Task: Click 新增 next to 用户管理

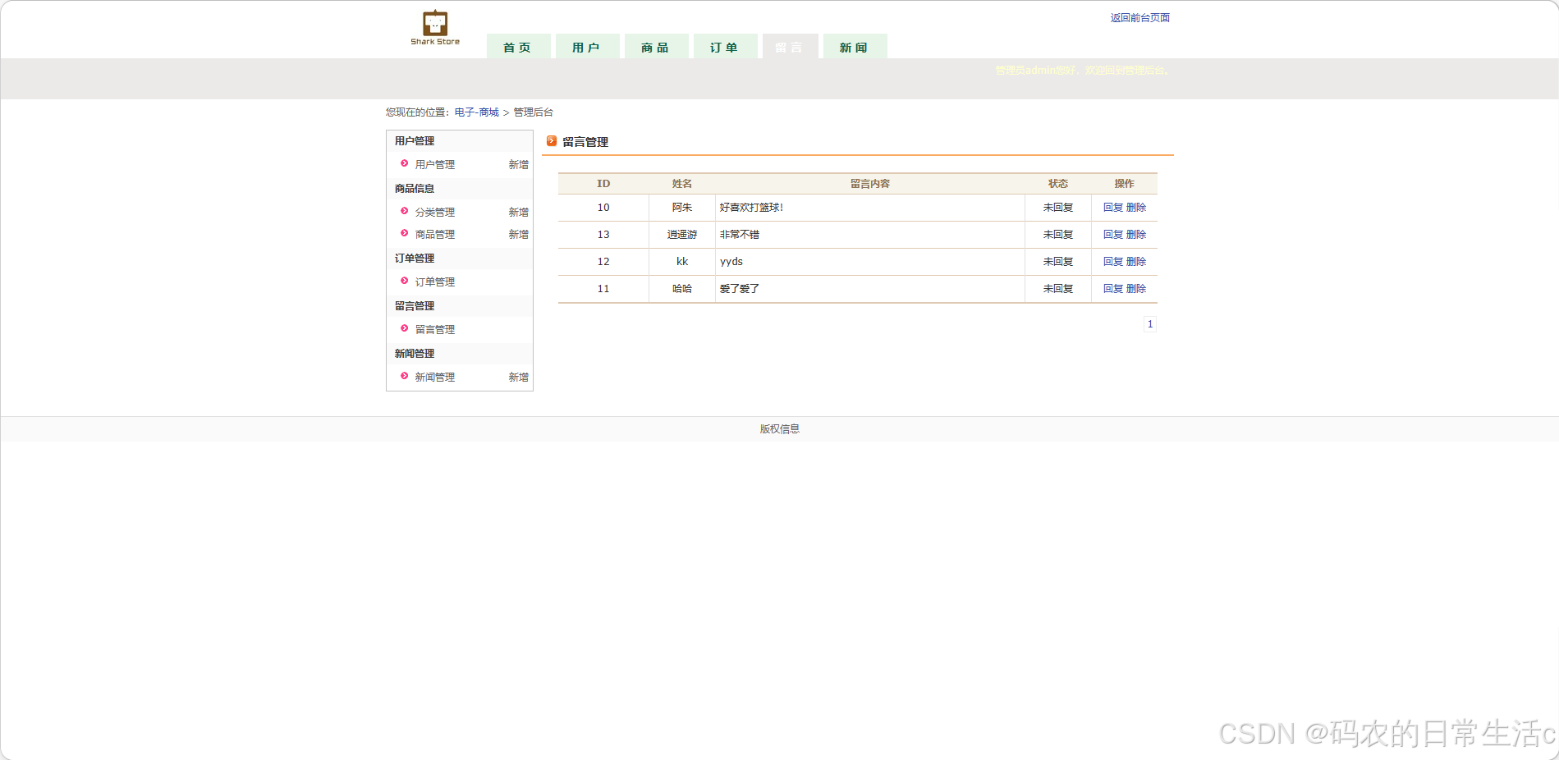Action: (x=518, y=163)
